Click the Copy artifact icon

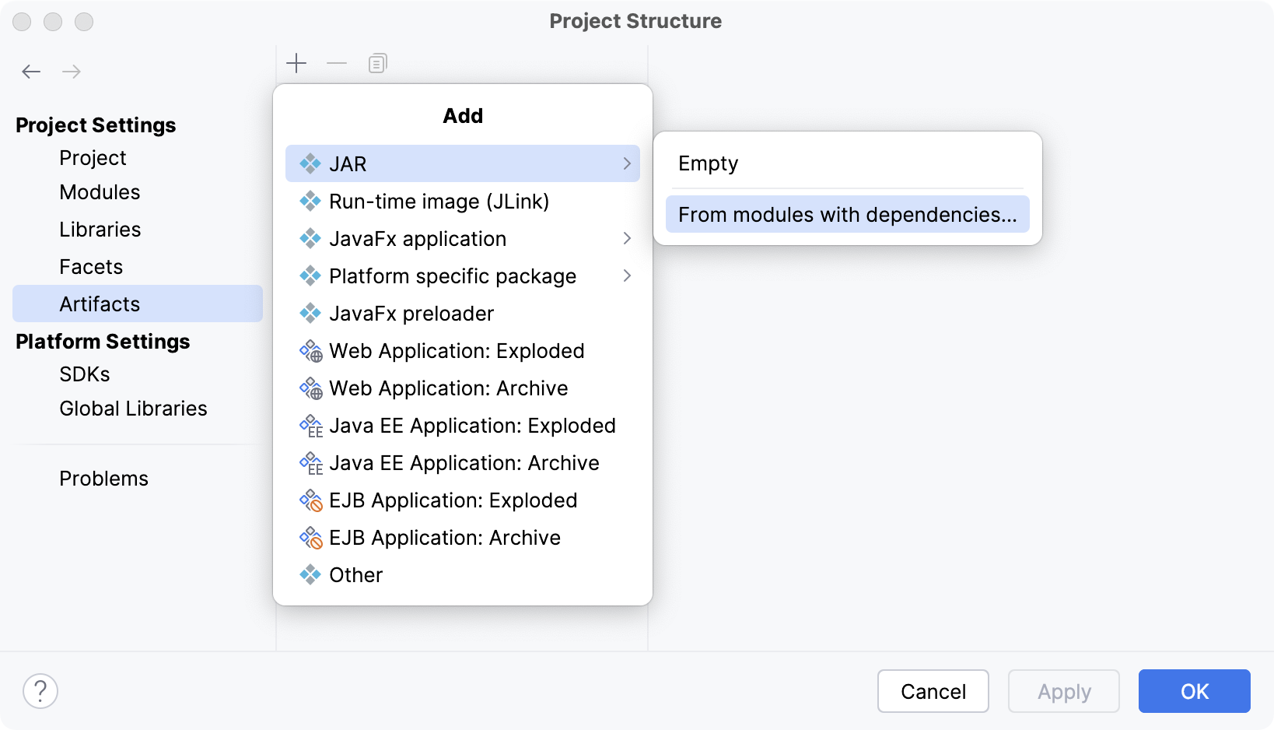tap(377, 63)
